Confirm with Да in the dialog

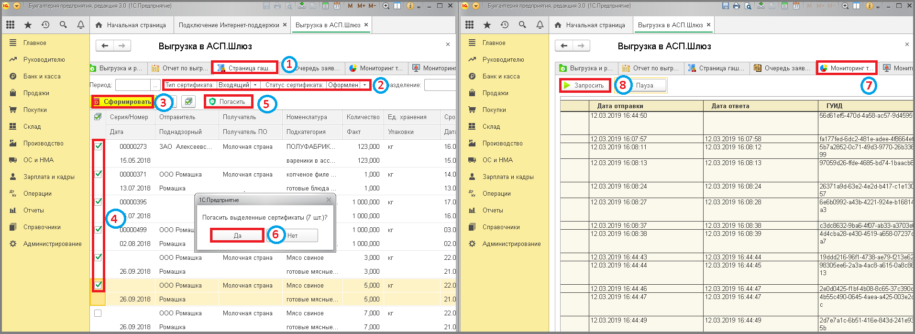click(x=237, y=235)
